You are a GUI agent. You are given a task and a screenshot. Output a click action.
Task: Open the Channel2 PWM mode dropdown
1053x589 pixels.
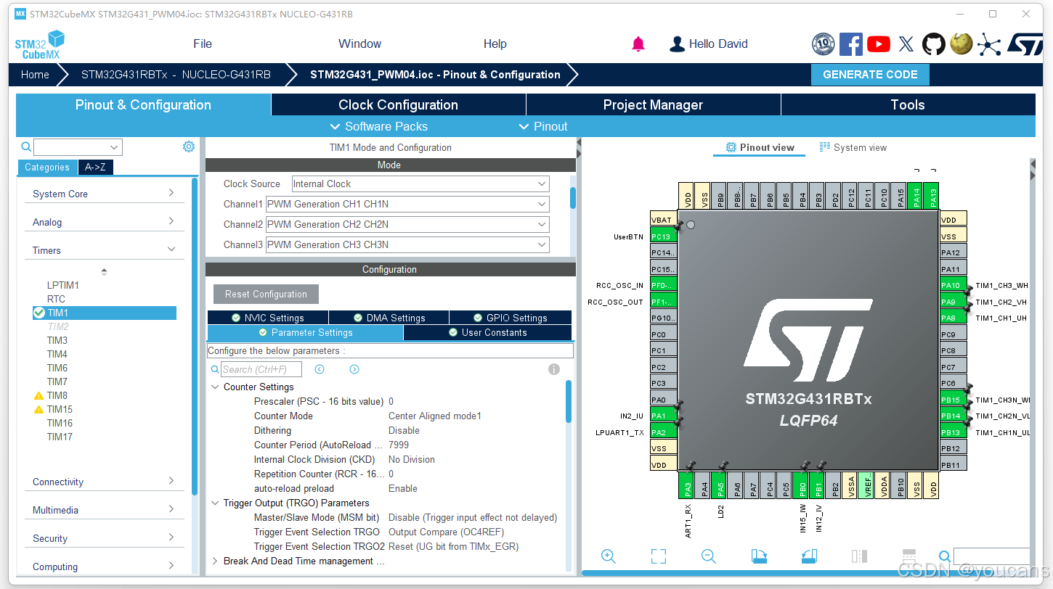click(407, 225)
